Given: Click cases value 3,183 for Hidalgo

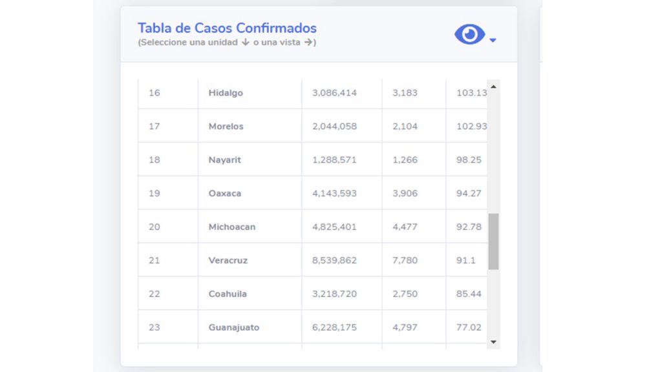Looking at the screenshot, I should pyautogui.click(x=405, y=93).
